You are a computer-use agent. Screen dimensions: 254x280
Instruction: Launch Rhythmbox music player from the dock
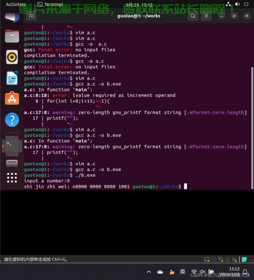[12, 57]
